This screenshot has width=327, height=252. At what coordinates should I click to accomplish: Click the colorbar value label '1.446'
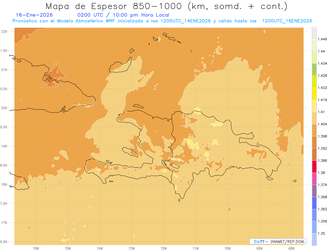point(323,39)
